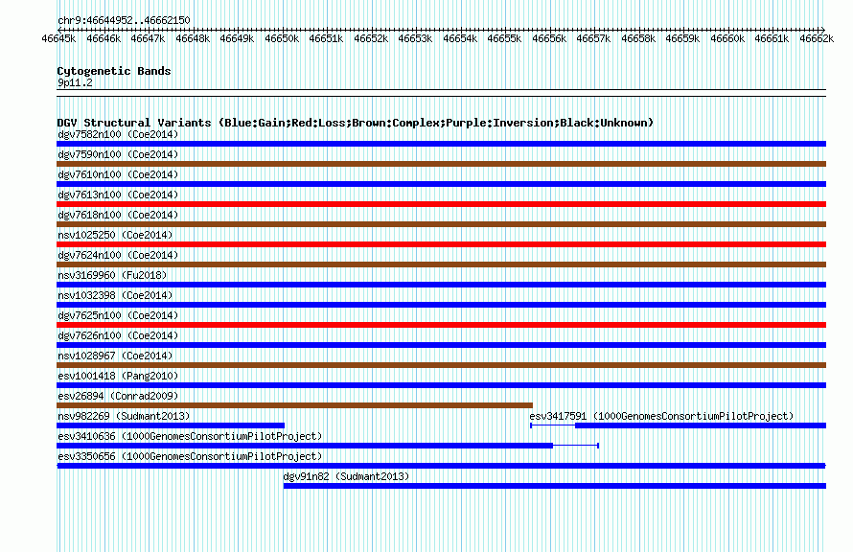Open the dgv7610n100 (Coe2014) label
Viewport: 853px width, 552px height.
point(118,174)
